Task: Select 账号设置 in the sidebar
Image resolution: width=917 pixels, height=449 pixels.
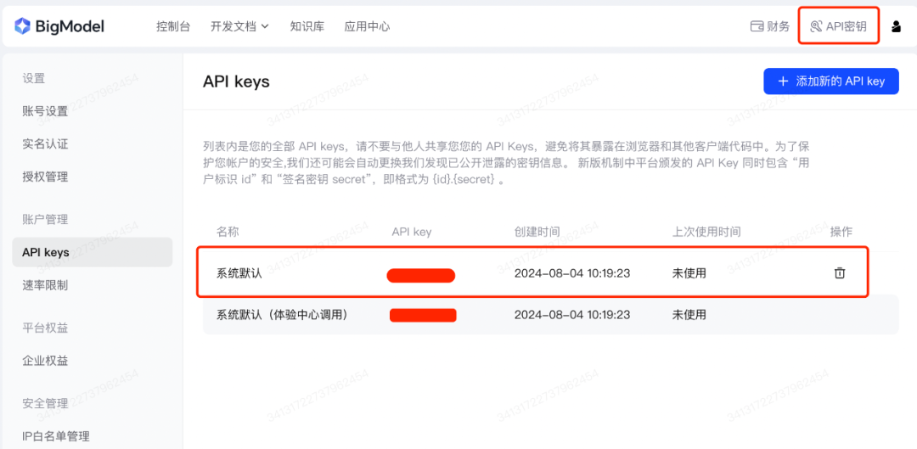Action: [45, 111]
